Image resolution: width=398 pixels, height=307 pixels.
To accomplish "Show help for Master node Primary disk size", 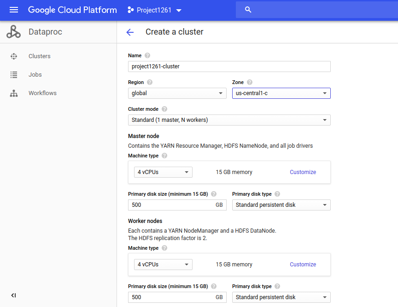I will click(214, 194).
